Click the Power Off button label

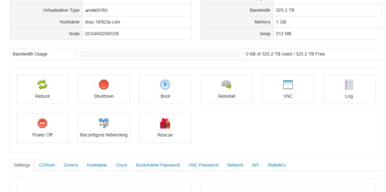coord(42,135)
